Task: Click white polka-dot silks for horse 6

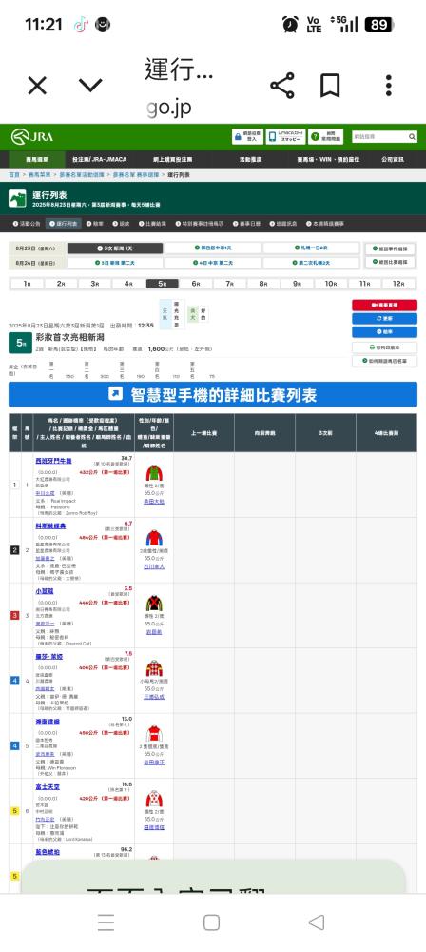Action: click(x=154, y=799)
